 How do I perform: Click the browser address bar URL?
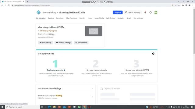tap(32, 5)
